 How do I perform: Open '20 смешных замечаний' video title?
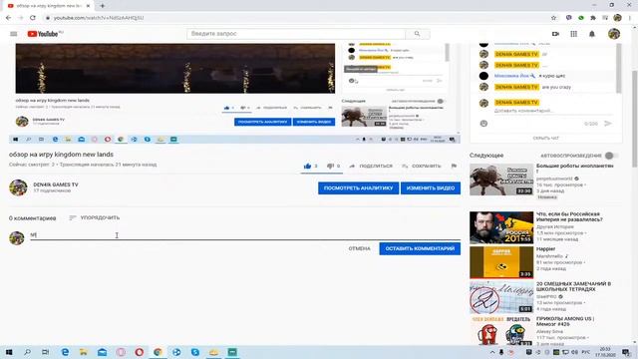point(573,286)
